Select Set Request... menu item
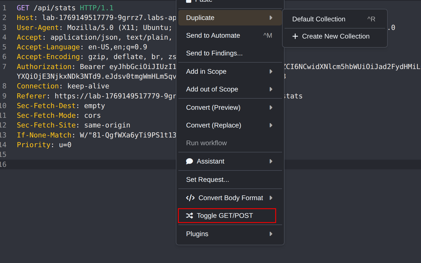The height and width of the screenshot is (263, 421). [207, 180]
